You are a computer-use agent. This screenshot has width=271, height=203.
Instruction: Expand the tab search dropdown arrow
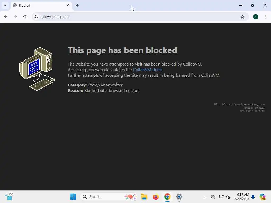5,5
